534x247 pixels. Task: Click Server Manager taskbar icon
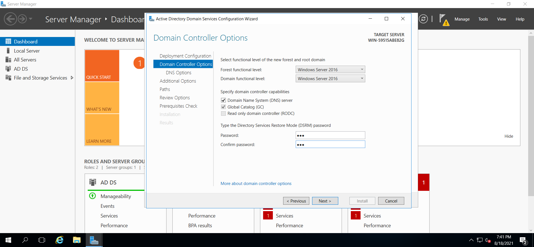click(94, 240)
